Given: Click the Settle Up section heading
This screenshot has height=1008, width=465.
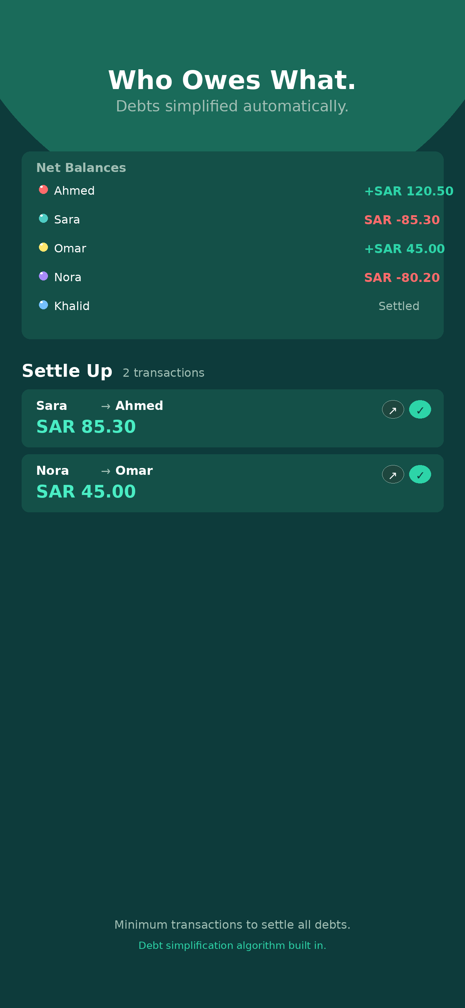Looking at the screenshot, I should [x=67, y=371].
